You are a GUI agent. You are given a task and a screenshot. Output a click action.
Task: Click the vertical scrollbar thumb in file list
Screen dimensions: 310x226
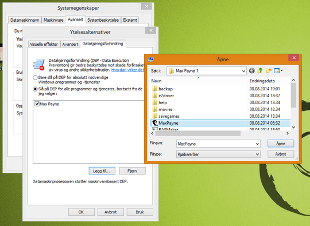pyautogui.click(x=293, y=95)
